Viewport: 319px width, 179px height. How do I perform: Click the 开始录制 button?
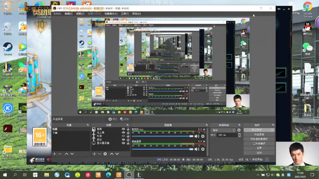pyautogui.click(x=259, y=134)
